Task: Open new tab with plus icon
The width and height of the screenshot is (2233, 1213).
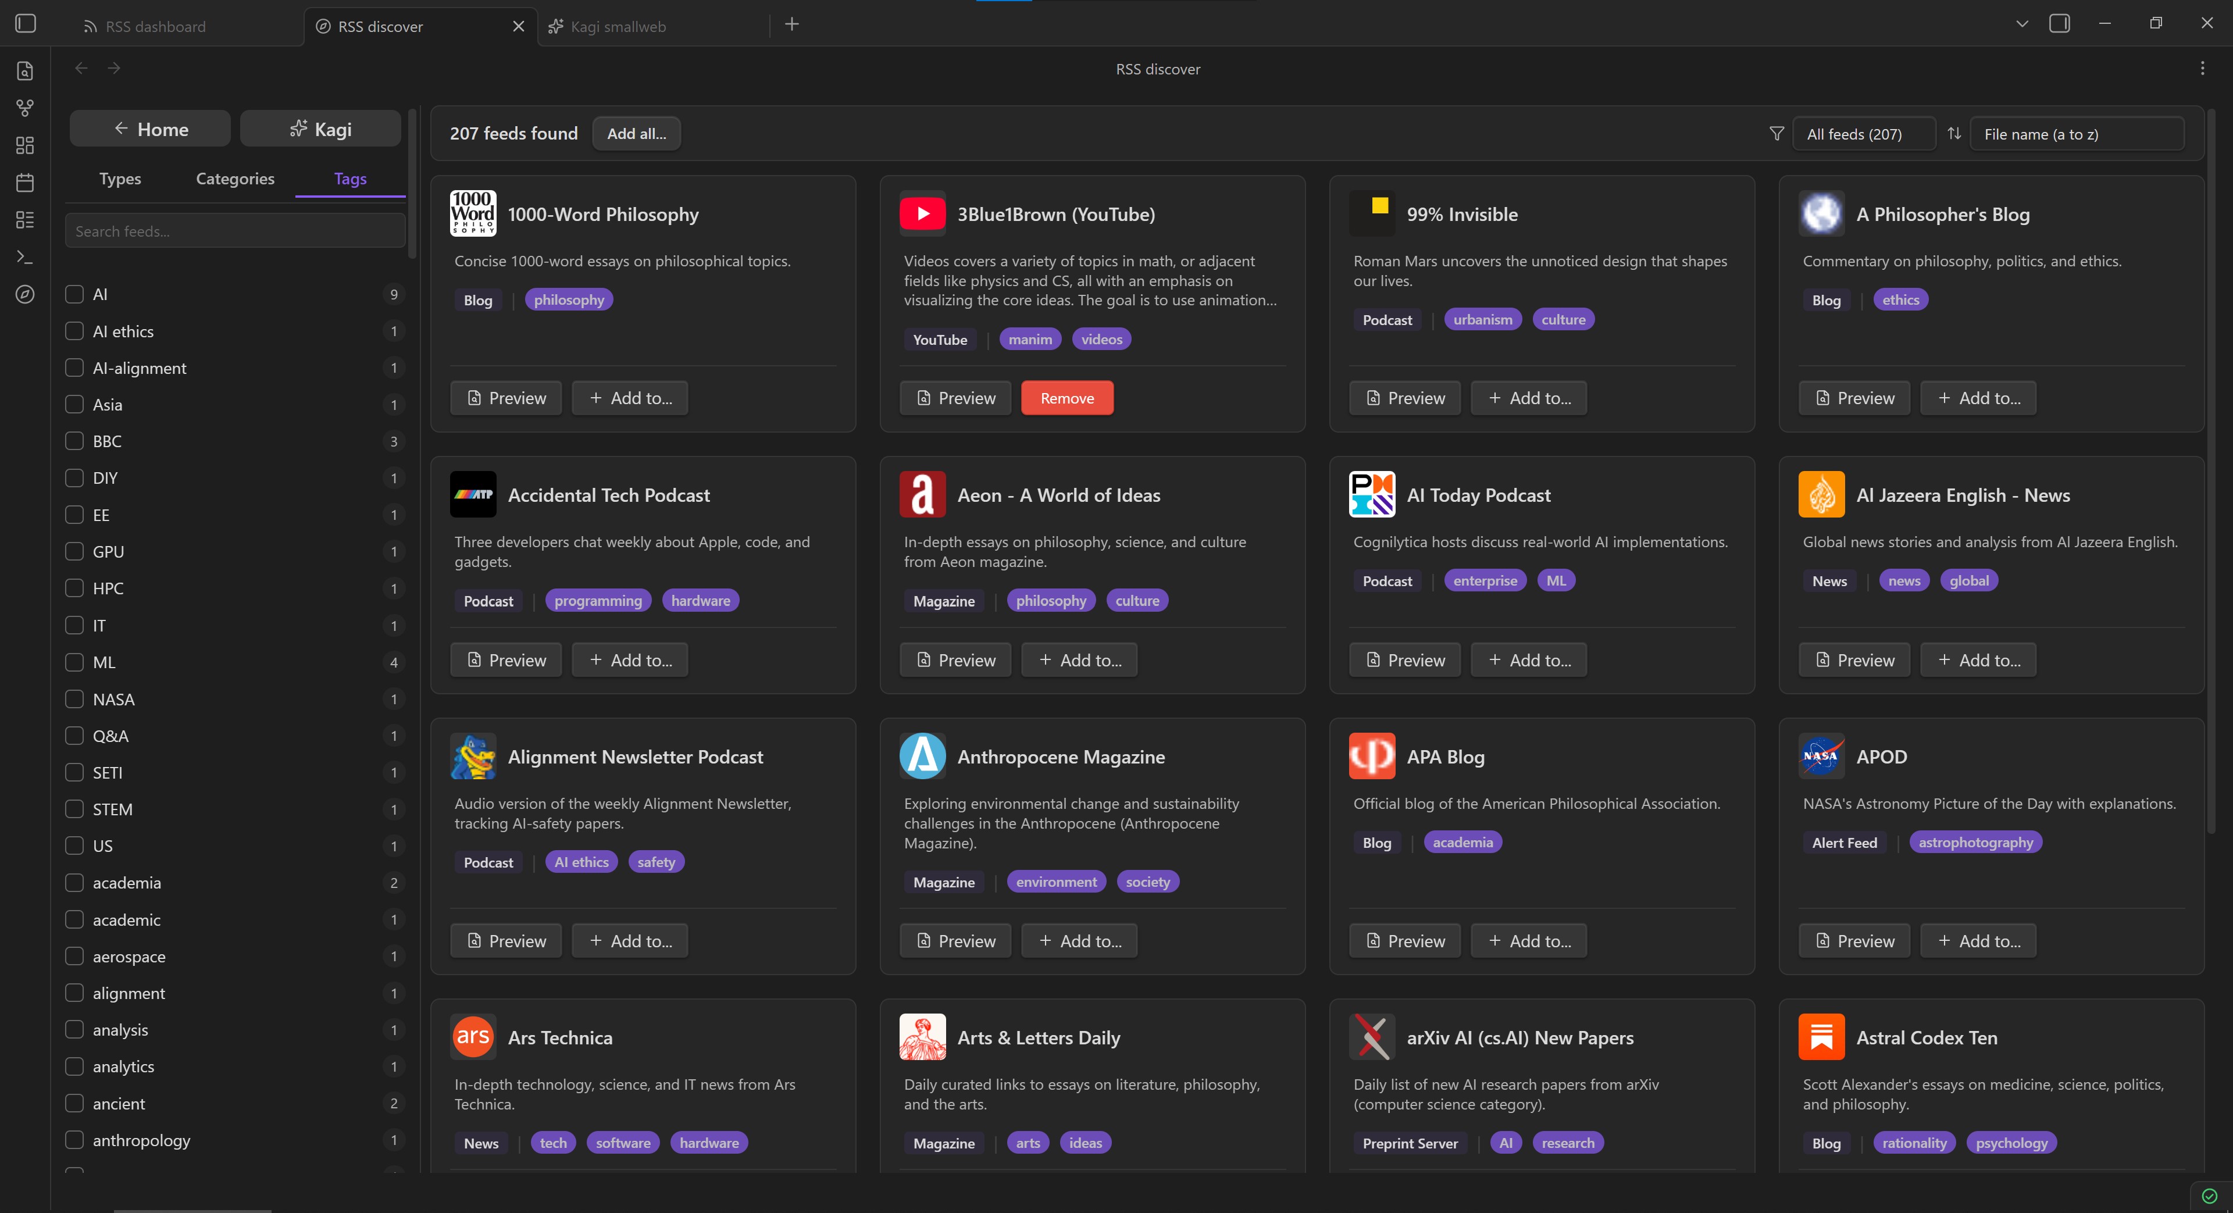Action: [x=791, y=24]
